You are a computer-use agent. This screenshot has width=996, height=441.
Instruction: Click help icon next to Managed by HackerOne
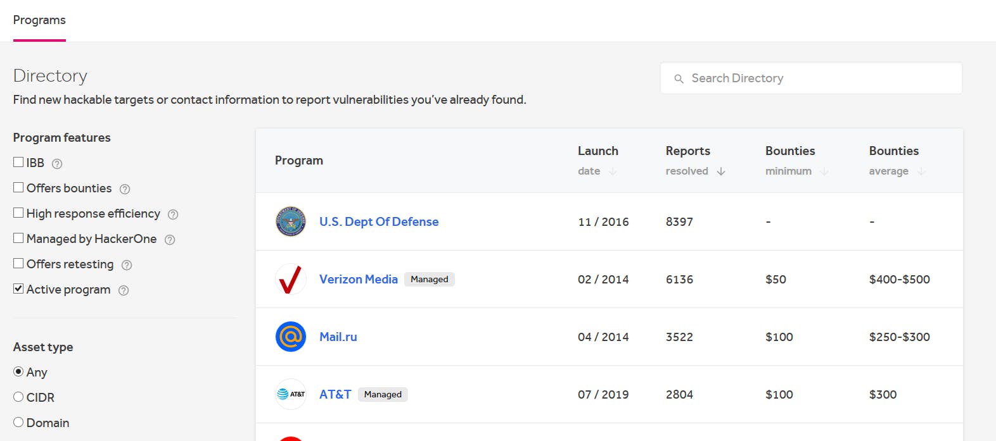tap(170, 240)
